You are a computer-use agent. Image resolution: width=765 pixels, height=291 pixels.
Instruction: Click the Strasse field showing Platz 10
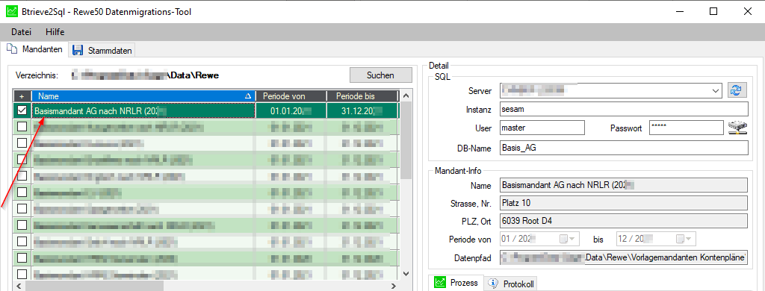click(624, 202)
